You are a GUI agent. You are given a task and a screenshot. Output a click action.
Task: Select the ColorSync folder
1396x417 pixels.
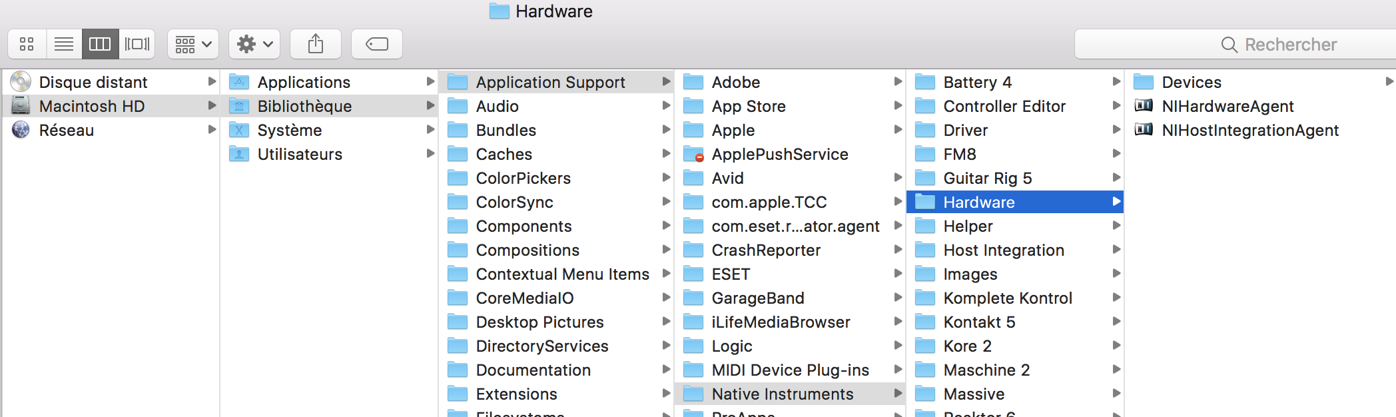(x=557, y=202)
